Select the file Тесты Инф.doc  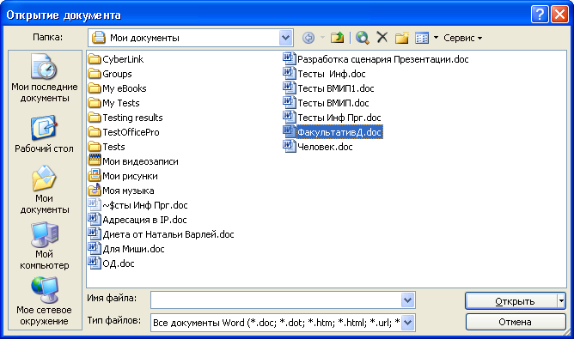click(x=324, y=74)
